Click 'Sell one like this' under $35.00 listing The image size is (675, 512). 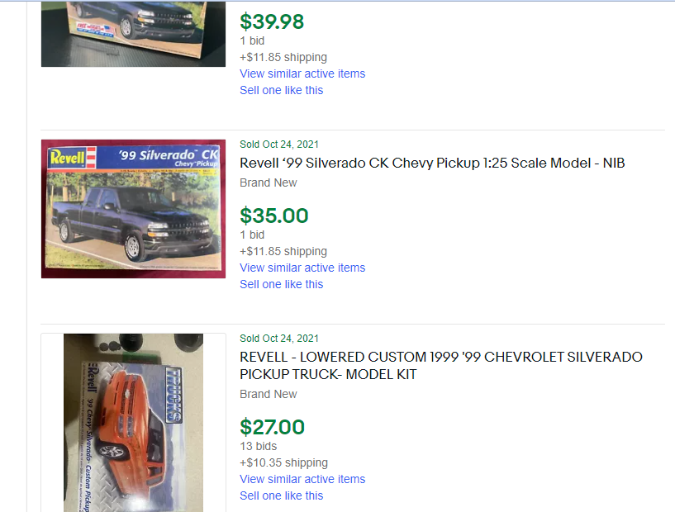[281, 284]
